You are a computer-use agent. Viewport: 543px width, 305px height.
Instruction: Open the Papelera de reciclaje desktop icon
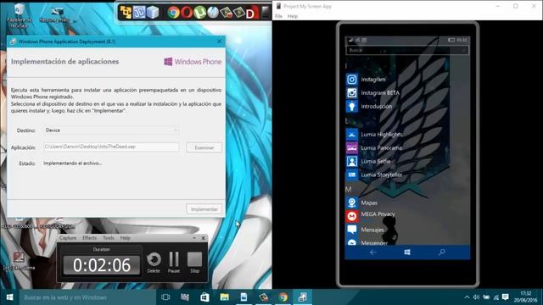click(x=20, y=15)
